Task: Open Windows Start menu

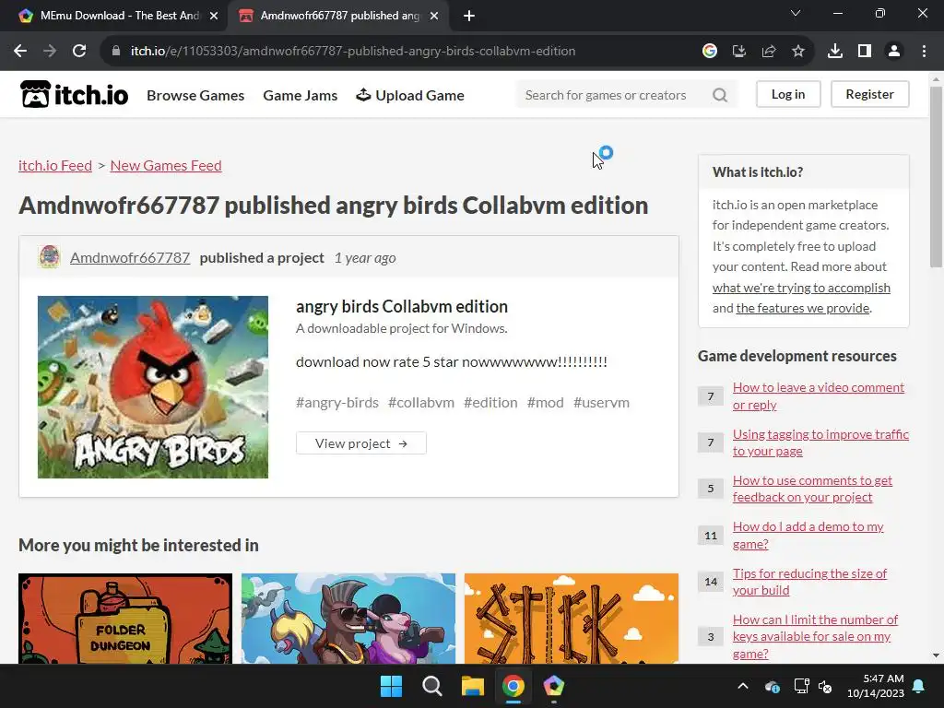Action: click(391, 686)
